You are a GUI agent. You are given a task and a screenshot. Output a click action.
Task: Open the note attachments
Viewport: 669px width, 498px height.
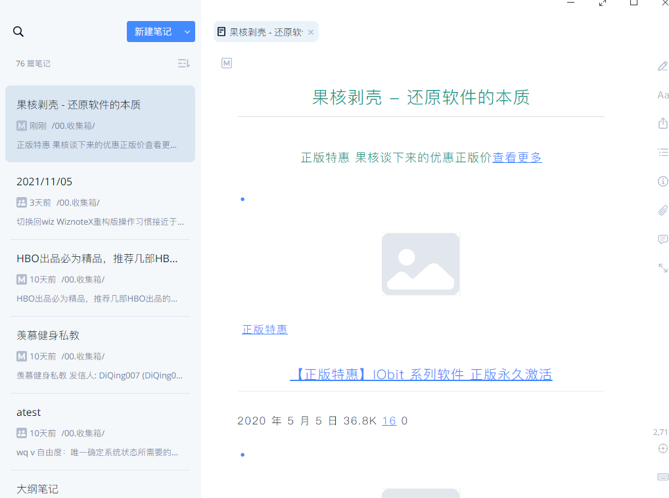662,210
